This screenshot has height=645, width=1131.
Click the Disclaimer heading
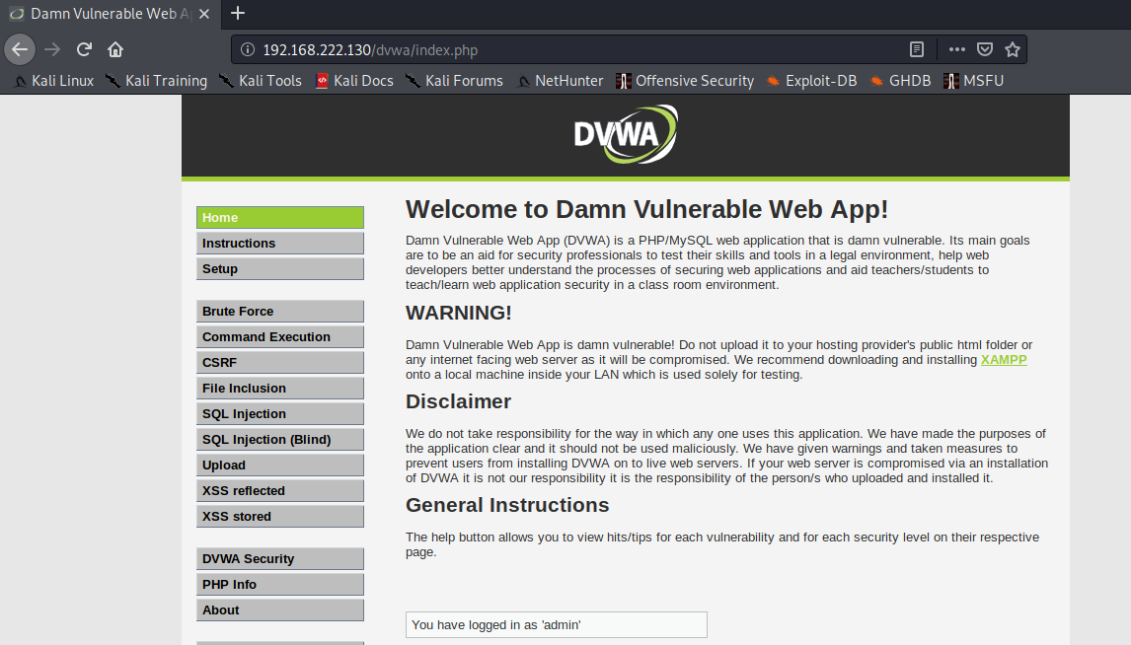(x=458, y=401)
